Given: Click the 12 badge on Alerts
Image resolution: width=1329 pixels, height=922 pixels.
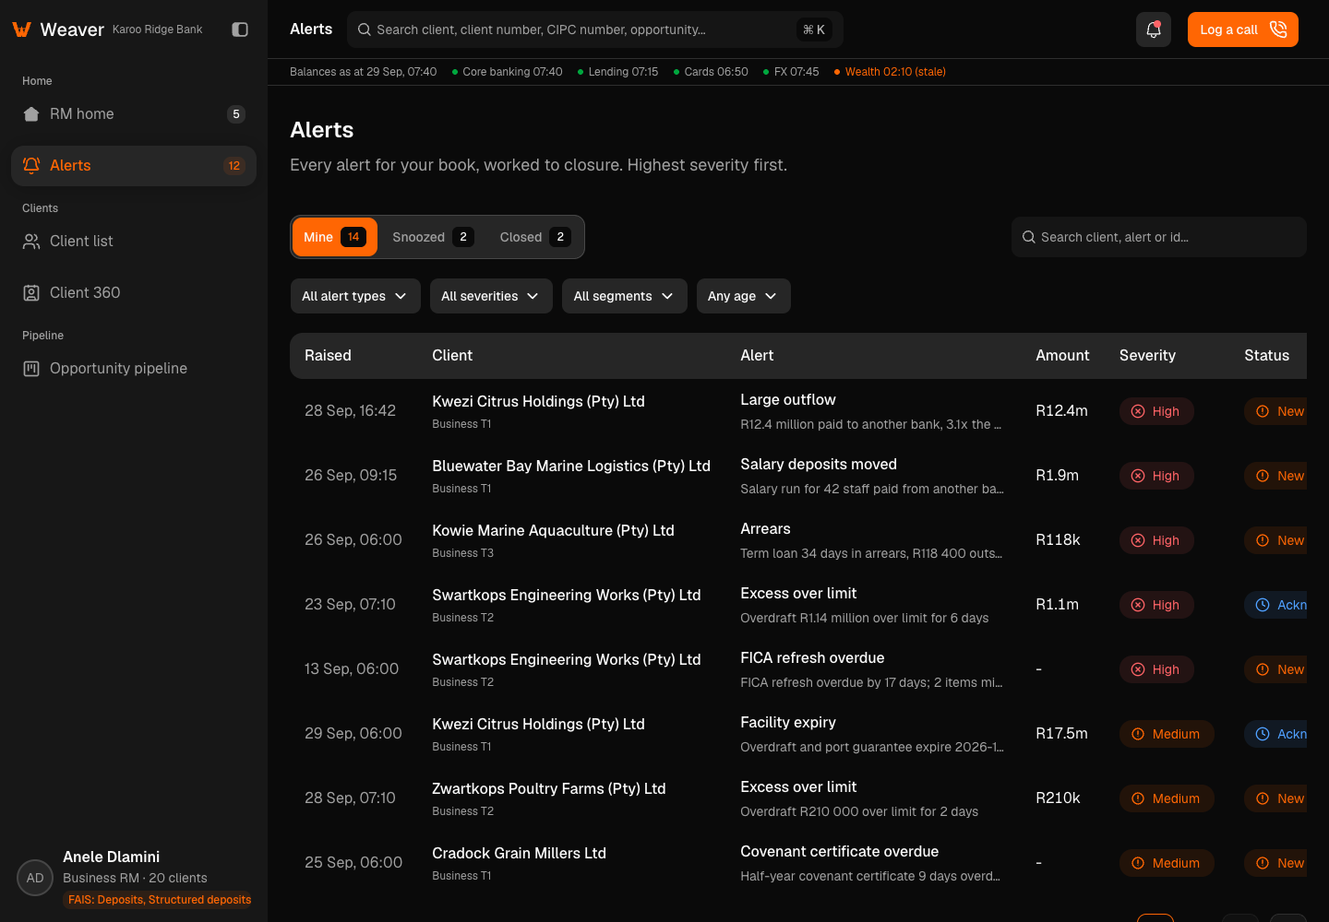Looking at the screenshot, I should point(234,166).
